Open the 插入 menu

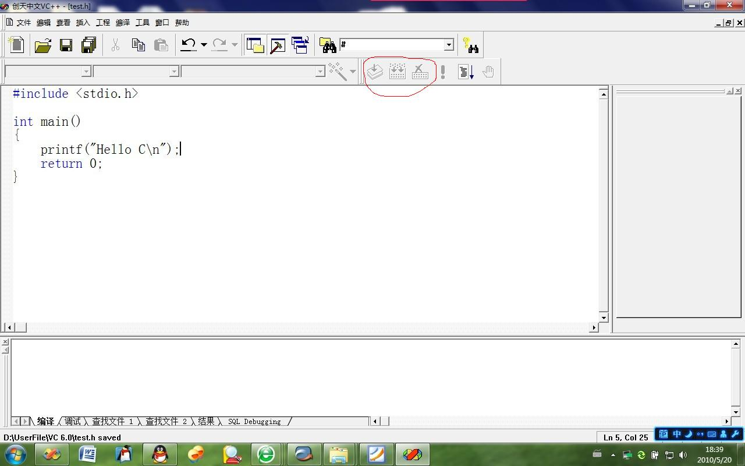[x=83, y=23]
